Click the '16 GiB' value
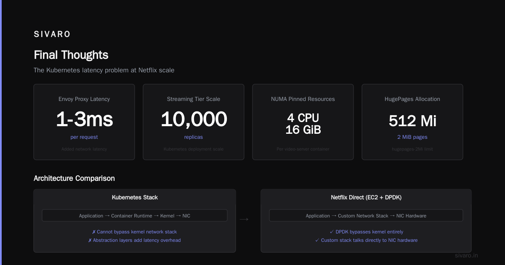Viewport: 505px width, 265px height. point(303,130)
